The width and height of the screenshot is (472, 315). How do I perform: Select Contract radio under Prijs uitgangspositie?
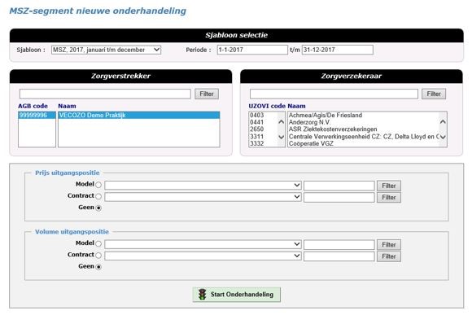point(98,196)
